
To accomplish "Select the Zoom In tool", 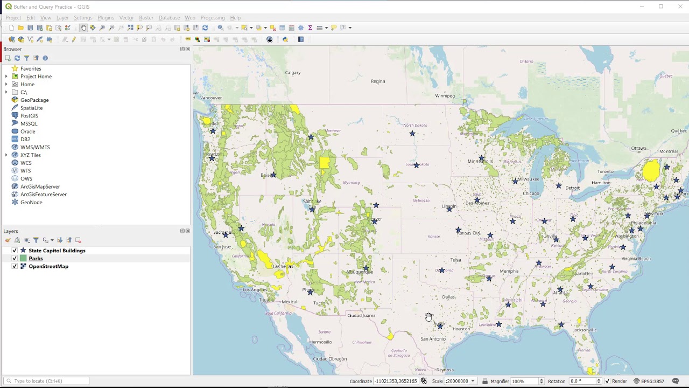I will [x=102, y=27].
